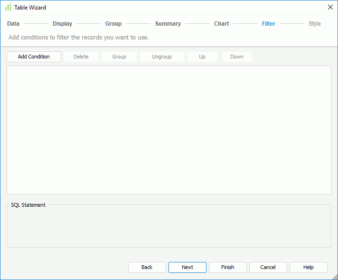
Task: Go to the Data step
Action: point(13,23)
